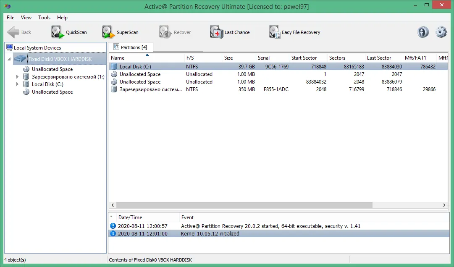Screen dimensions: 454x267
Task: Click the last Unallocated Space tree icon
Action: pos(26,92)
